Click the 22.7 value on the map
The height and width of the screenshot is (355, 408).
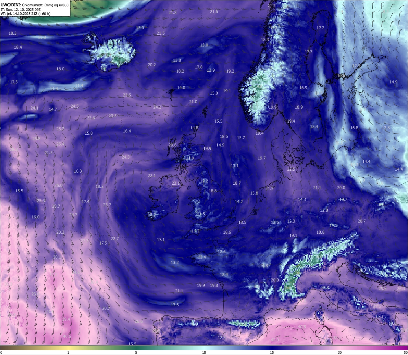(115, 238)
